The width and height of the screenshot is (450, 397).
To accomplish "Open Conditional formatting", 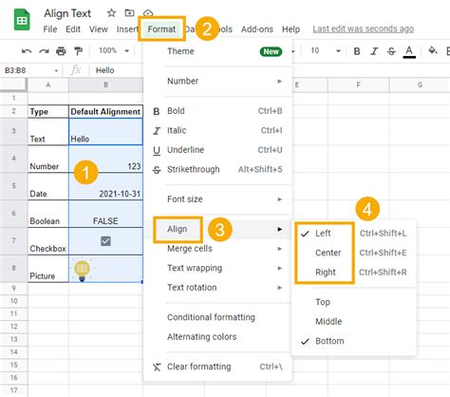I will click(x=217, y=317).
